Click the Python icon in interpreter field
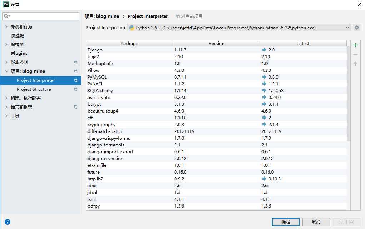Image resolution: width=365 pixels, height=229 pixels. [x=132, y=28]
